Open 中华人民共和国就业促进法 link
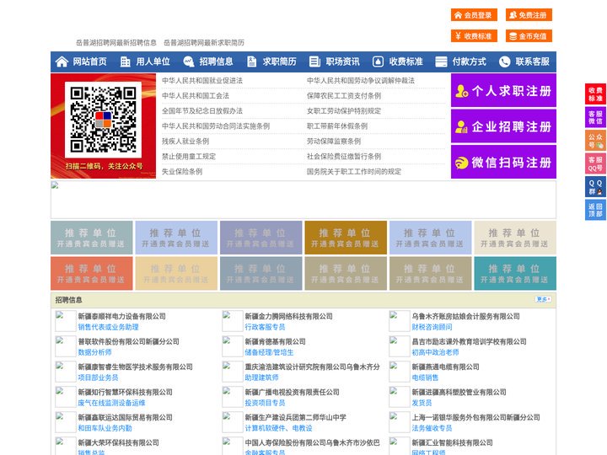Screen dimensions: 607x455 [x=202, y=81]
